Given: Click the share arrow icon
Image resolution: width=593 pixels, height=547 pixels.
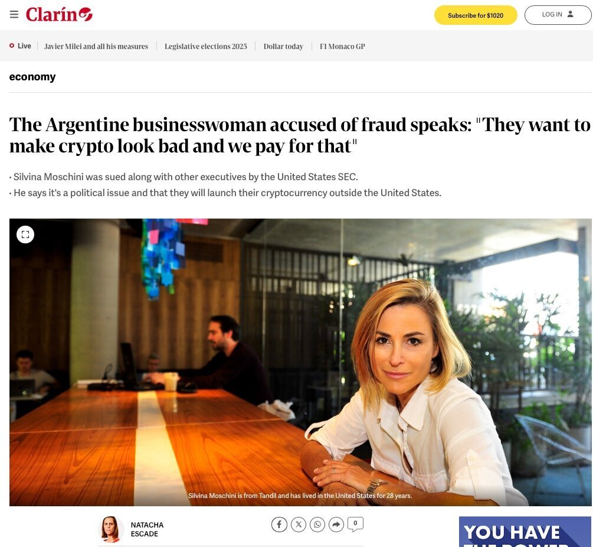Looking at the screenshot, I should 336,525.
